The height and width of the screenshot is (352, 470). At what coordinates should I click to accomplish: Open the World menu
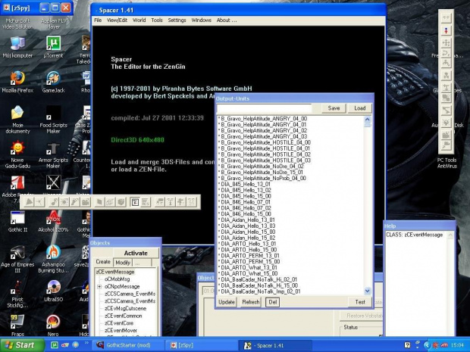click(x=139, y=20)
